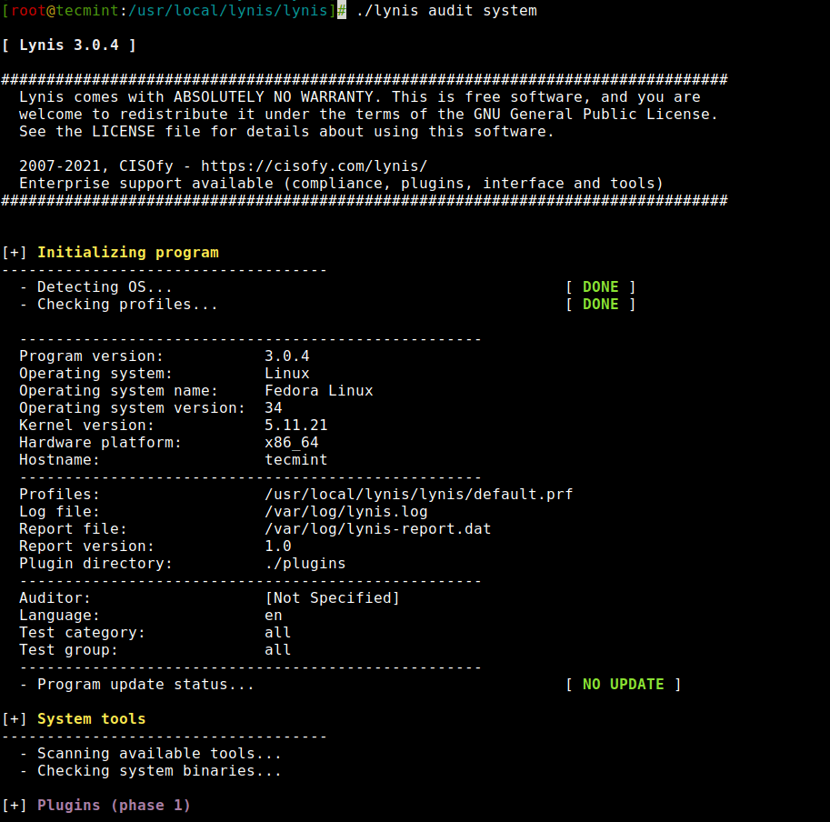Click the /var/log/lynis-report.dat report path

(x=377, y=529)
